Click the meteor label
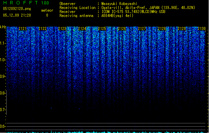 pyautogui.click(x=47, y=10)
